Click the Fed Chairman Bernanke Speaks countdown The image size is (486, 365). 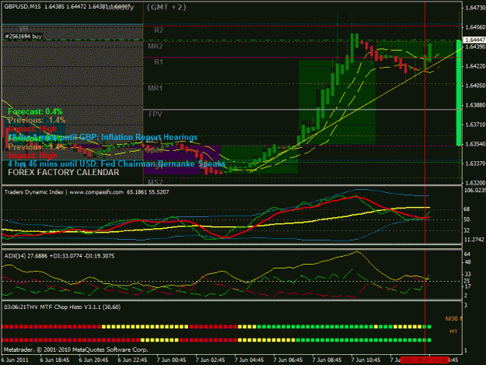[x=117, y=164]
